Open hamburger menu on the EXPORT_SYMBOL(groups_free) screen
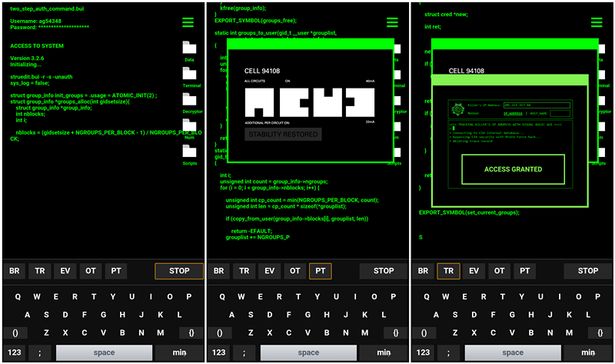Viewport: 615px width, 364px height. point(393,22)
